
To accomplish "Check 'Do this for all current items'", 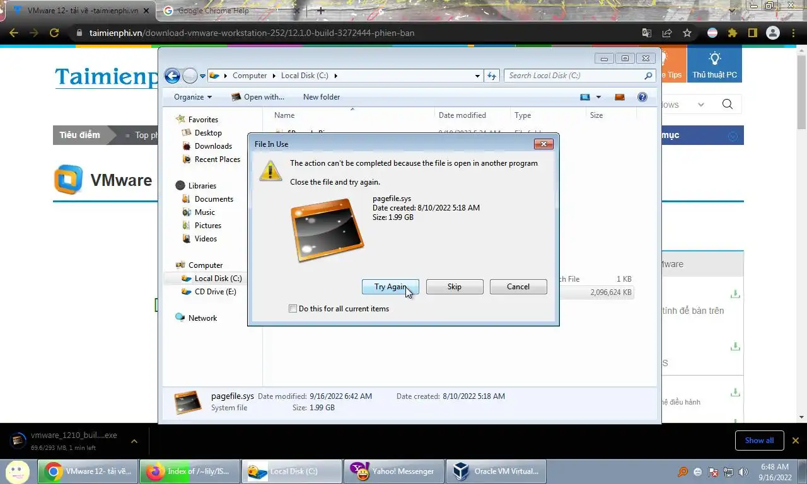I will coord(293,309).
